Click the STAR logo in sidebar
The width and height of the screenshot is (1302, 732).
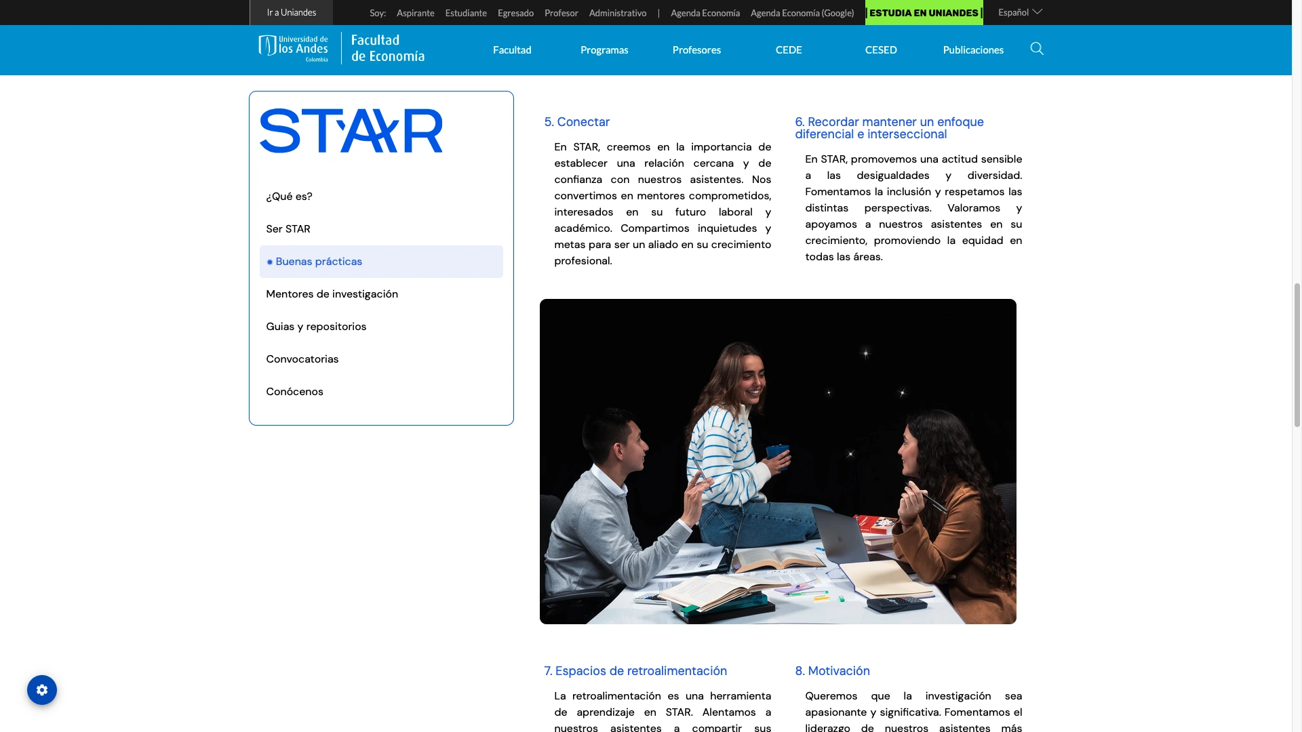(351, 131)
